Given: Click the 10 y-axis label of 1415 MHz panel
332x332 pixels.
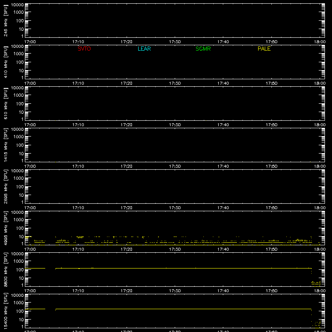Looking at the screenshot, I should [21, 154].
